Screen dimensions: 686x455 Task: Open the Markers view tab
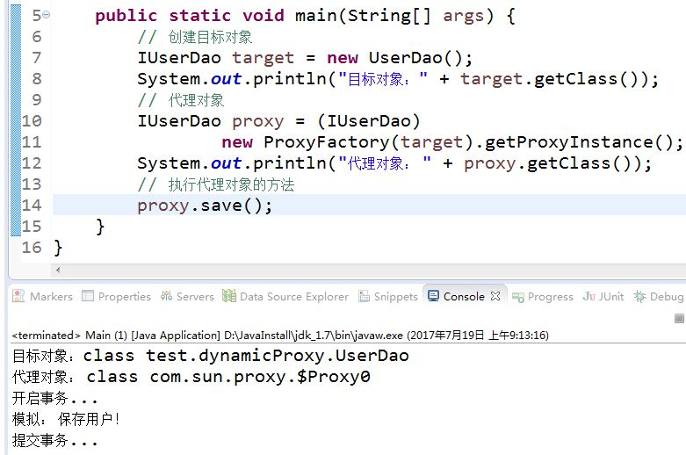(42, 296)
